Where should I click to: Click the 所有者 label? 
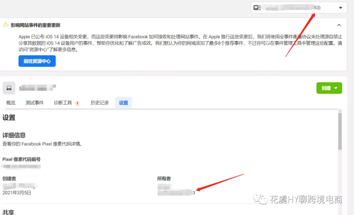point(164,179)
